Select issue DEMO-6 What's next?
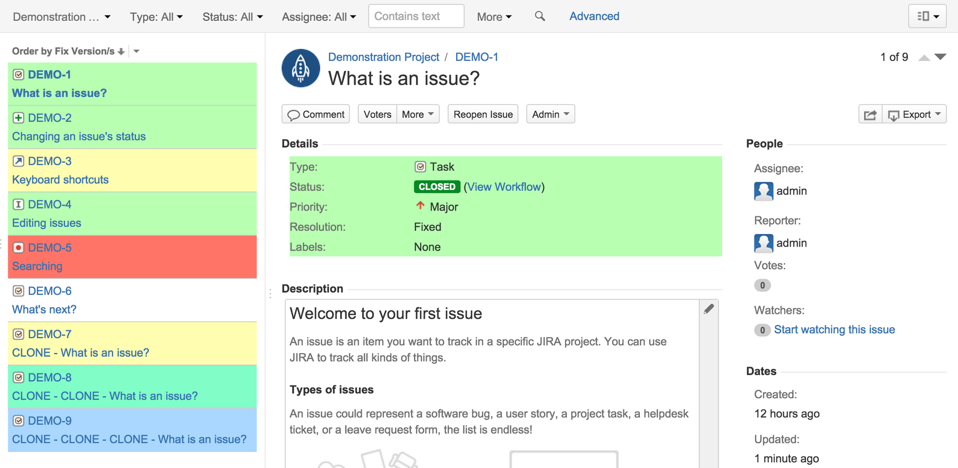Image resolution: width=958 pixels, height=468 pixels. pos(132,300)
